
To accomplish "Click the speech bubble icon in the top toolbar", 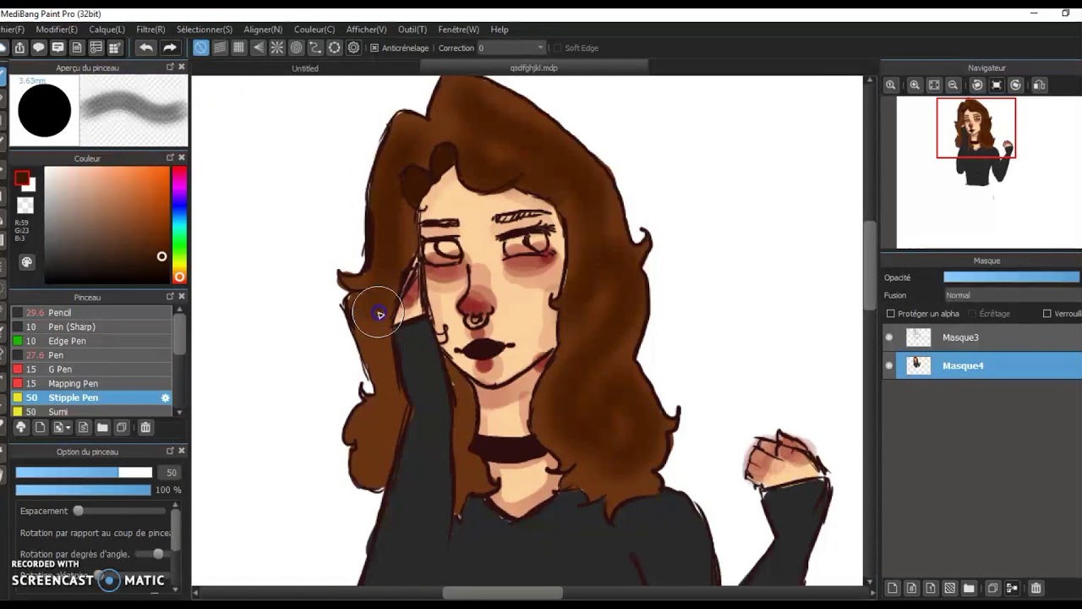I will [38, 48].
